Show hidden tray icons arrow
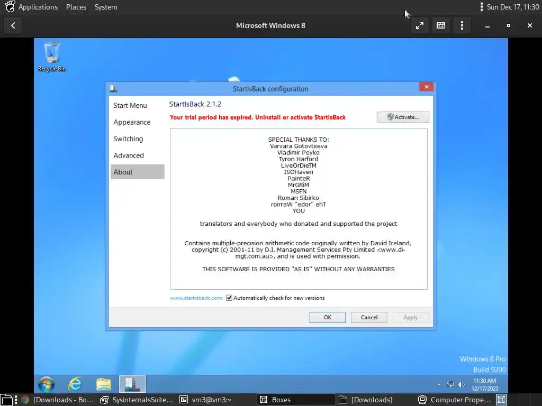Screen dimensions: 542x406 pos(439,384)
